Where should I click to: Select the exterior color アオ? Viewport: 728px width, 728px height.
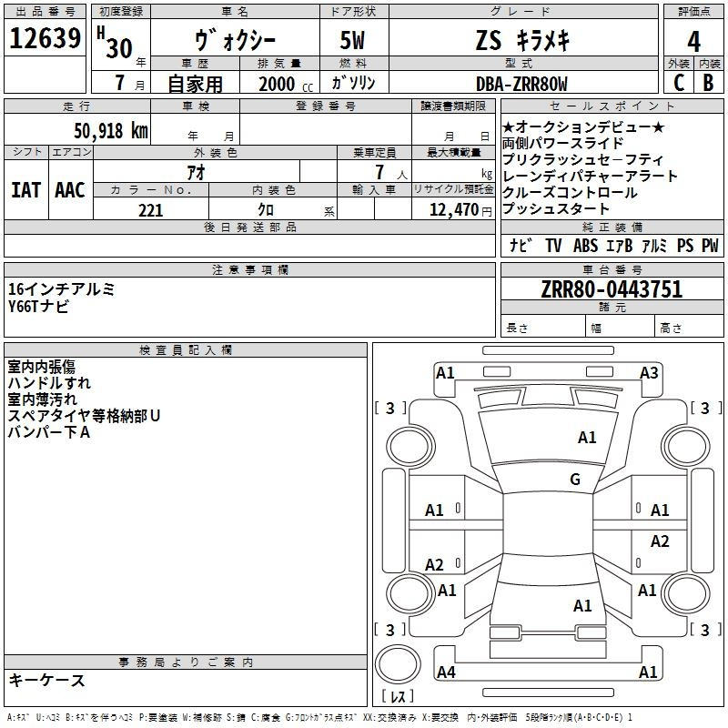196,172
